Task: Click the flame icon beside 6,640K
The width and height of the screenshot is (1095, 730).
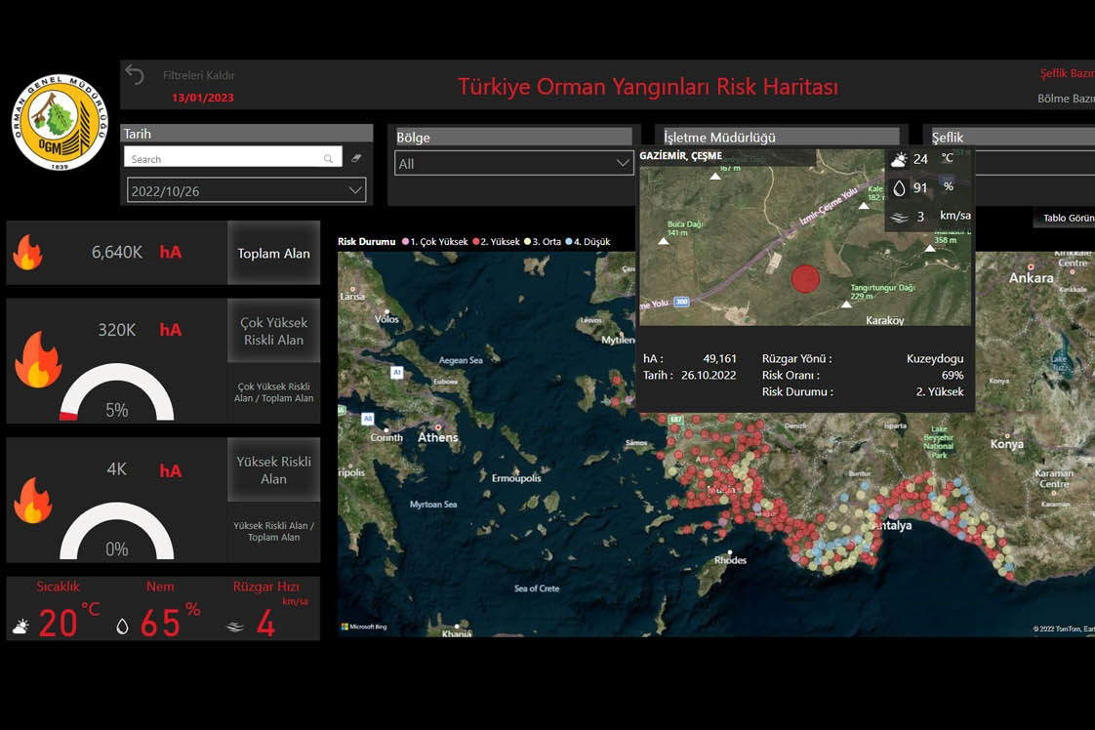Action: pos(27,253)
